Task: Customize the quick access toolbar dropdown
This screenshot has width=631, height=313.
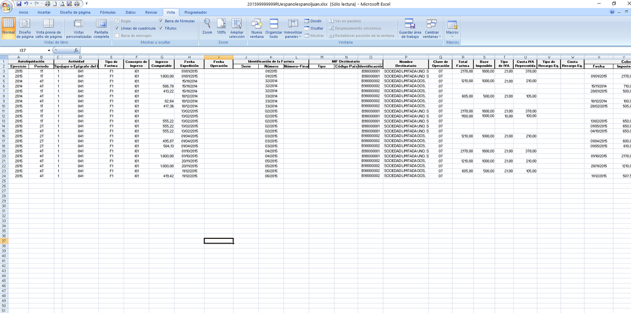Action: [x=86, y=4]
